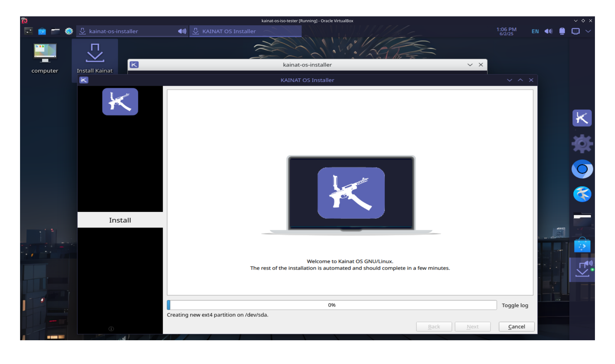Open the software store bag in right dock
615x364 pixels.
[582, 245]
